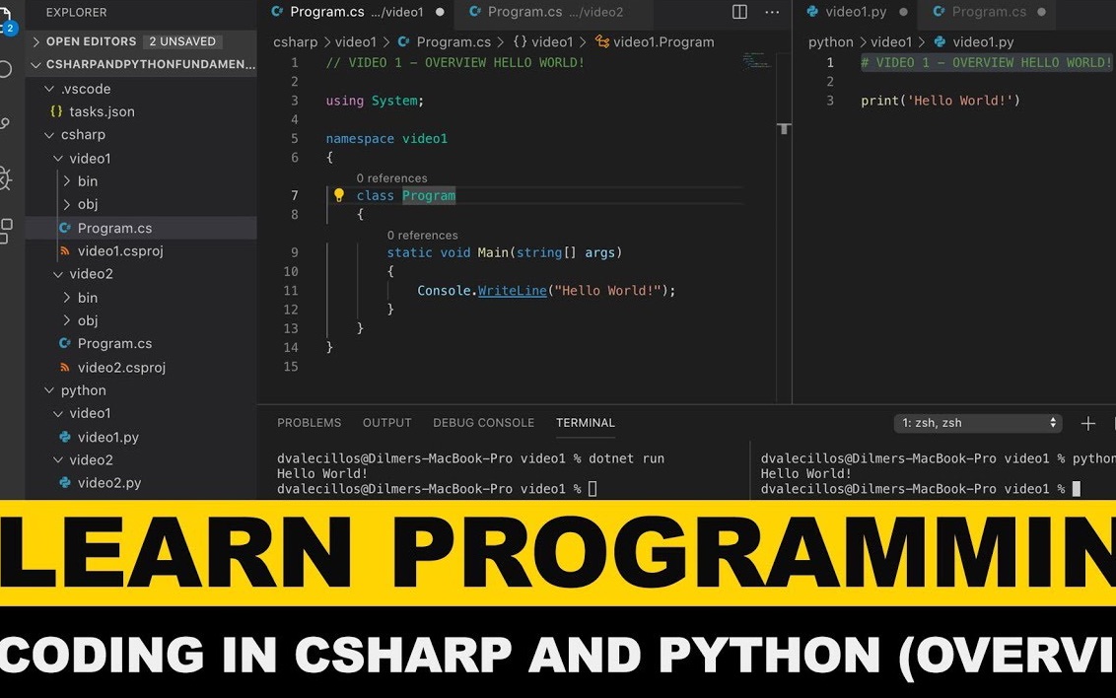Split the editor using the split icon
This screenshot has width=1116, height=698.
point(738,10)
